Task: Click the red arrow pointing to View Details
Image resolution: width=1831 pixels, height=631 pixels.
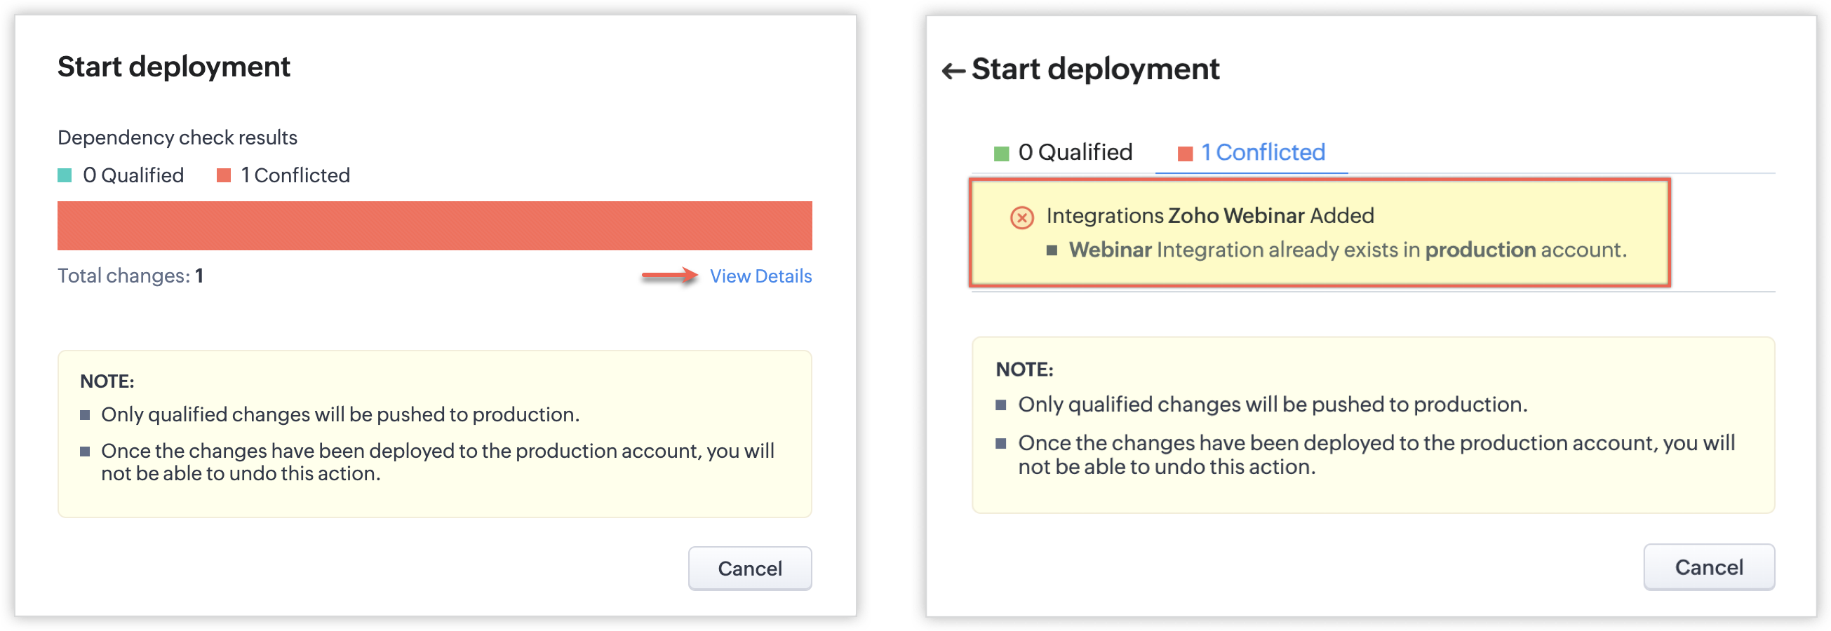Action: 669,276
